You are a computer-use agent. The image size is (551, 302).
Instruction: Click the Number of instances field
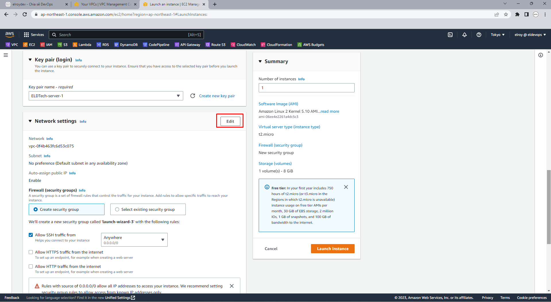306,88
